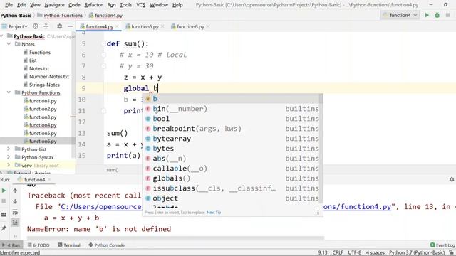
Task: Open Run panel settings gear
Action: click(452, 179)
